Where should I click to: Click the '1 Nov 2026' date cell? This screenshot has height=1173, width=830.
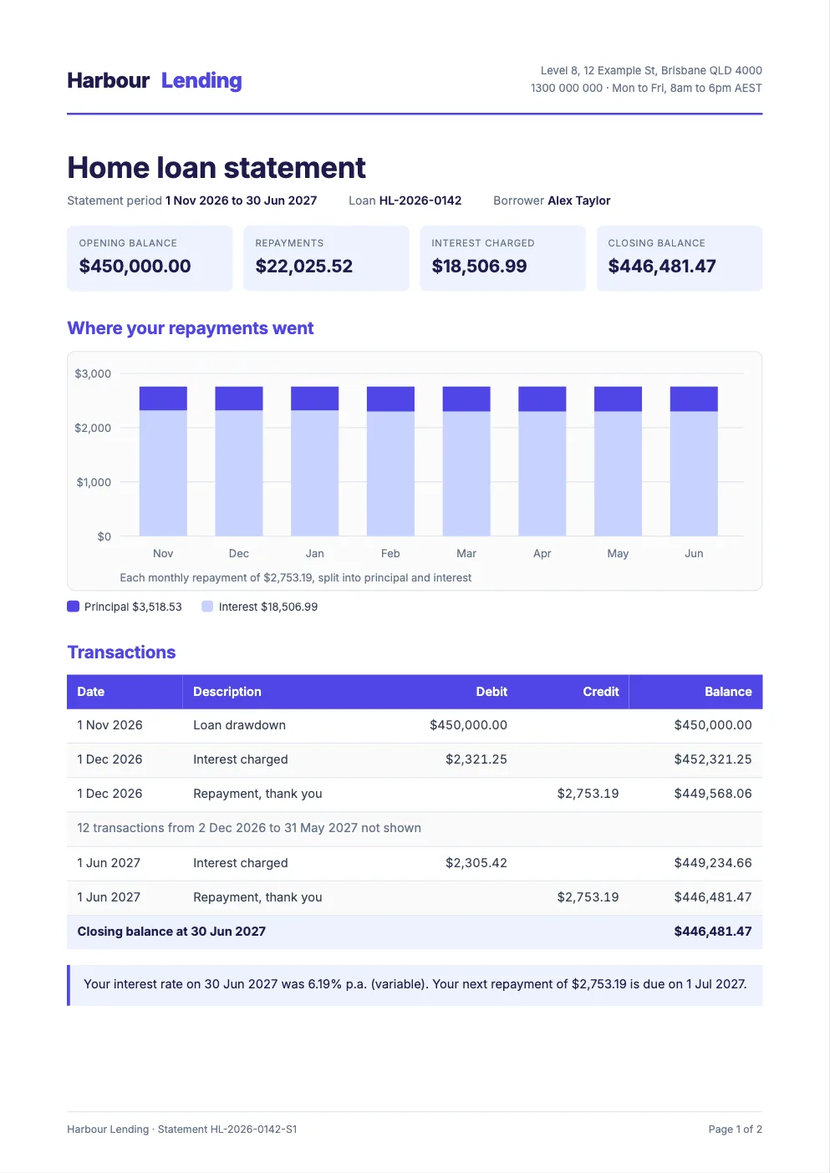109,725
